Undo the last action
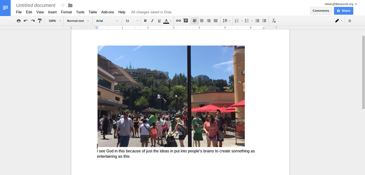The image size is (365, 175). click(26, 21)
